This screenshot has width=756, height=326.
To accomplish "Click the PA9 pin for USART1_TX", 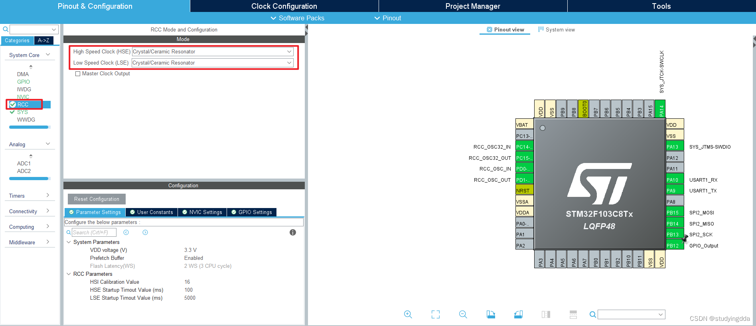I will point(675,190).
